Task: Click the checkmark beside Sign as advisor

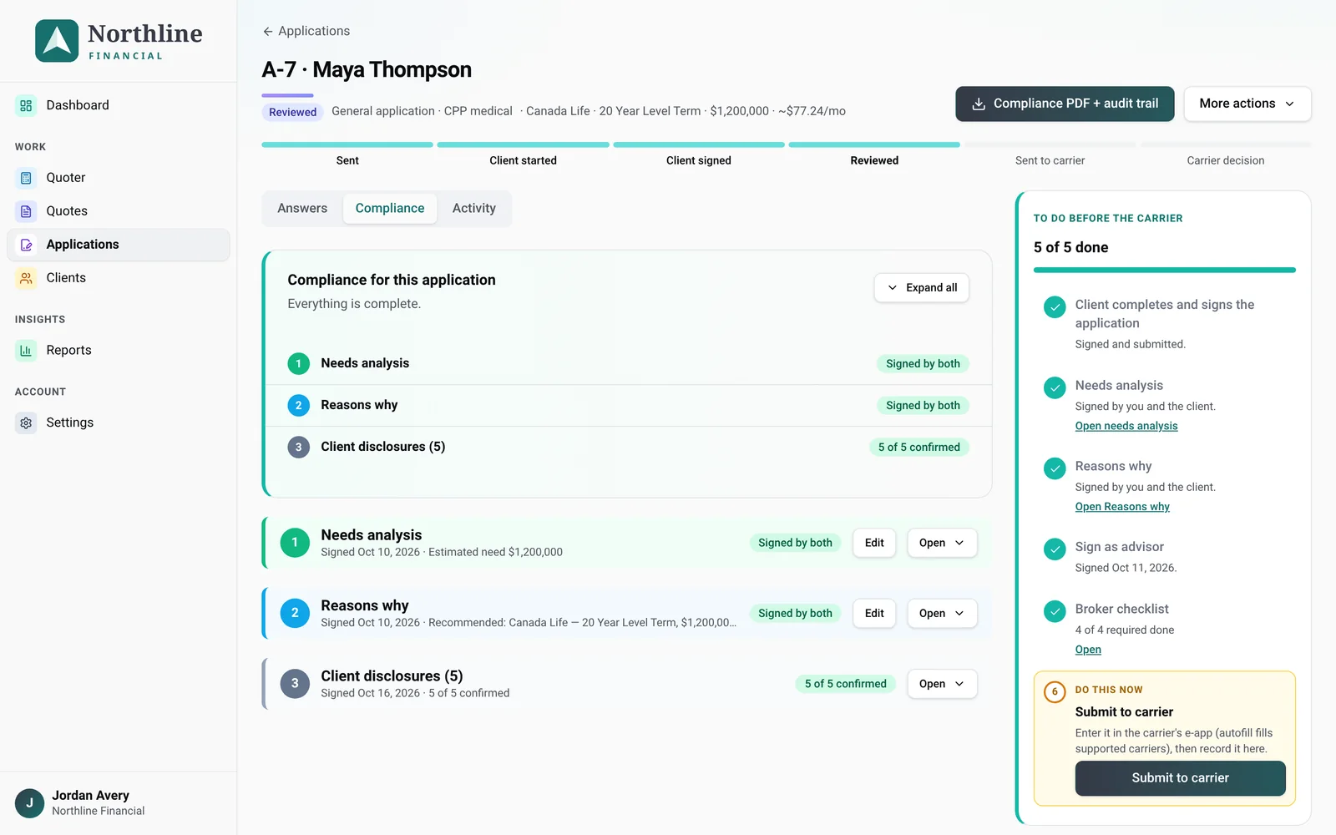Action: [x=1055, y=549]
